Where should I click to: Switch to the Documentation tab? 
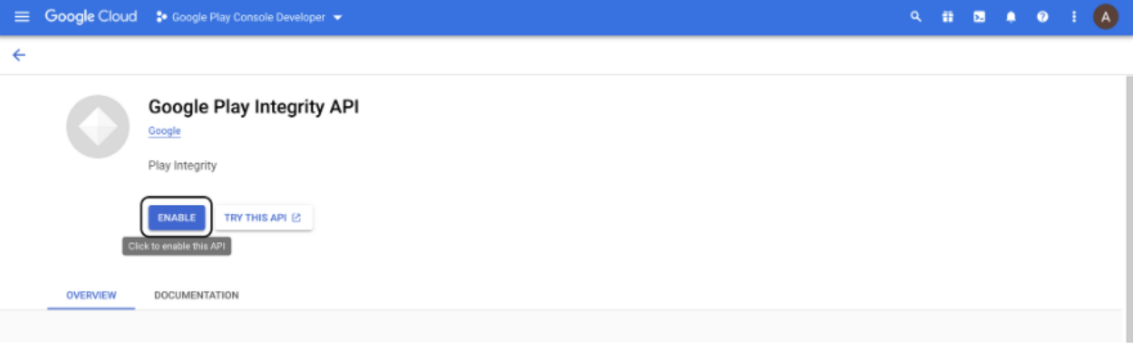(x=196, y=295)
